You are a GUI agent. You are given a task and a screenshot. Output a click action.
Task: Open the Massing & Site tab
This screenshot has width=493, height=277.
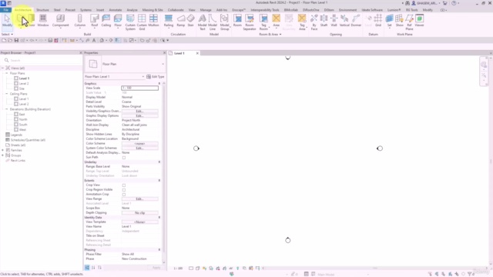(x=153, y=10)
